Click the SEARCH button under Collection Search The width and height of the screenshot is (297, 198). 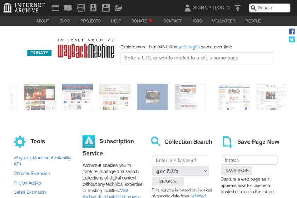(x=168, y=181)
